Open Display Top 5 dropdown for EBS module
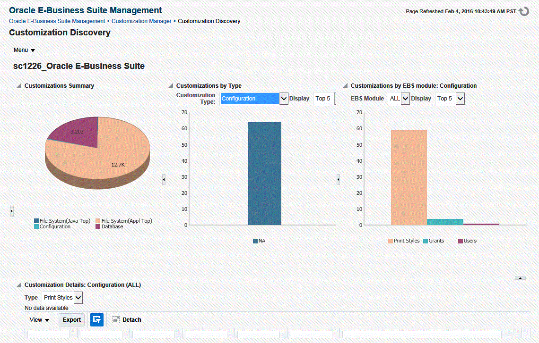Screen dimensions: 539x343 click(461, 99)
